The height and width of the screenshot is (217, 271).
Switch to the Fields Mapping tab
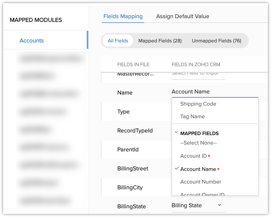click(123, 16)
